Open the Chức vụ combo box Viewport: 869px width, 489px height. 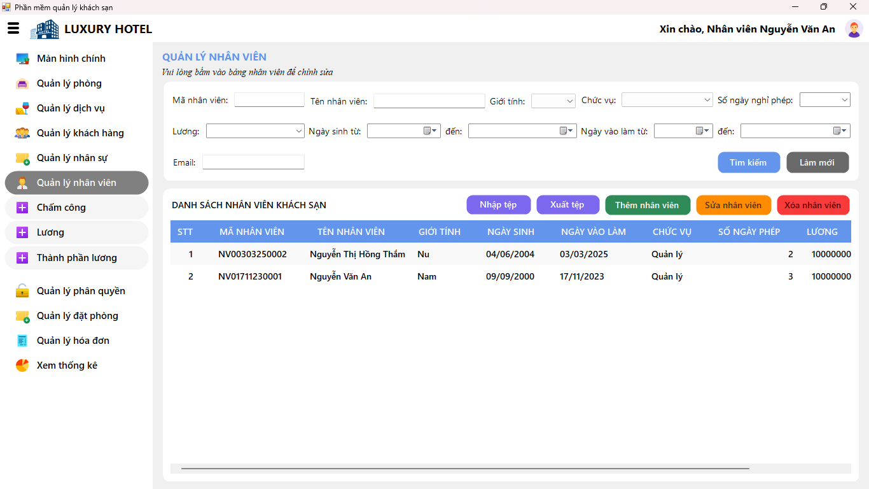point(667,100)
